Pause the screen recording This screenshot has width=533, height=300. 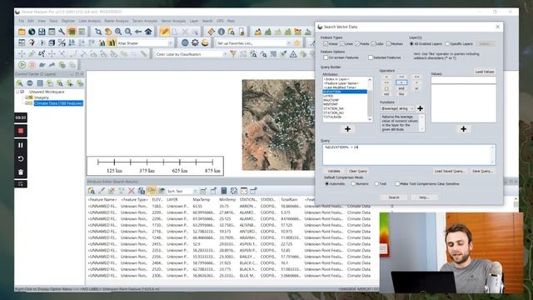pyautogui.click(x=21, y=145)
